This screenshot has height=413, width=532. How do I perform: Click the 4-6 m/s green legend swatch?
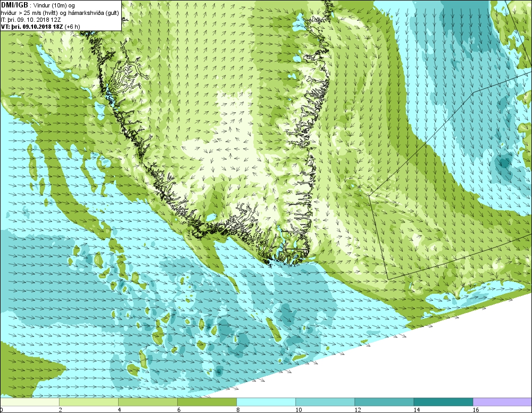coord(148,402)
